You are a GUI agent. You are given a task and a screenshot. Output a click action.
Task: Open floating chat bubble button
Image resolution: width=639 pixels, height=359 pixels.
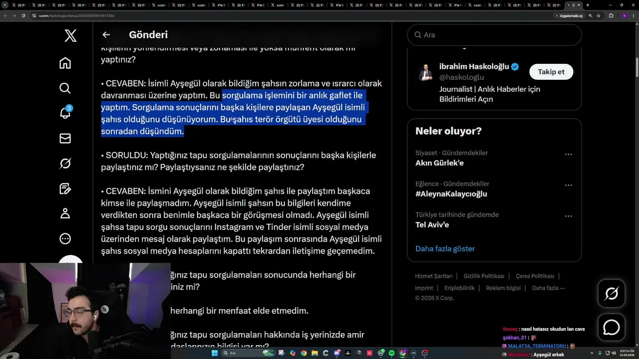tap(612, 327)
